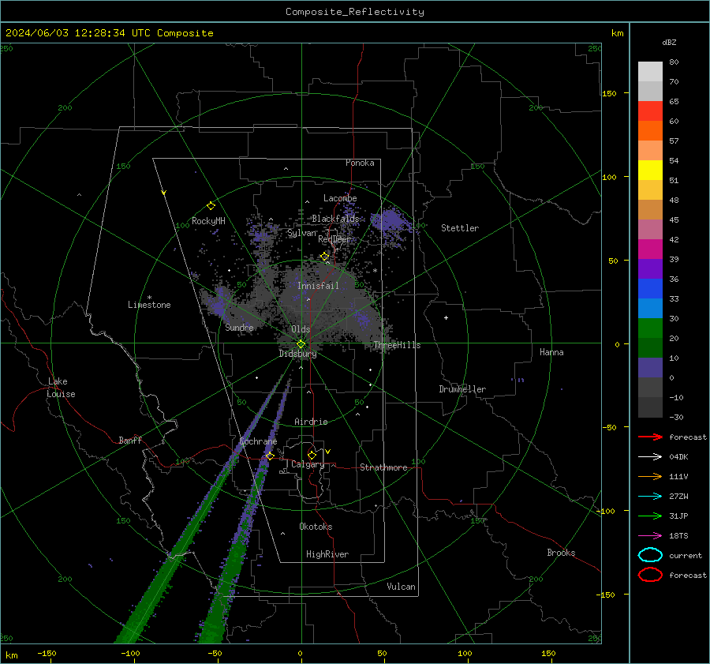Click the 33 dBZ blue color swatch
Viewport: 710px width, 664px height.
[x=650, y=308]
